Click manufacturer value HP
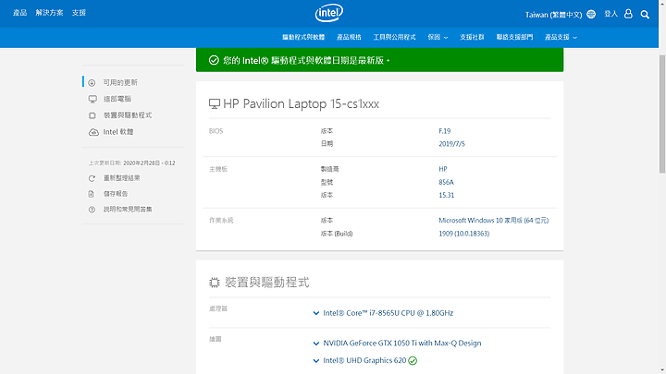The image size is (666, 374). pyautogui.click(x=442, y=169)
